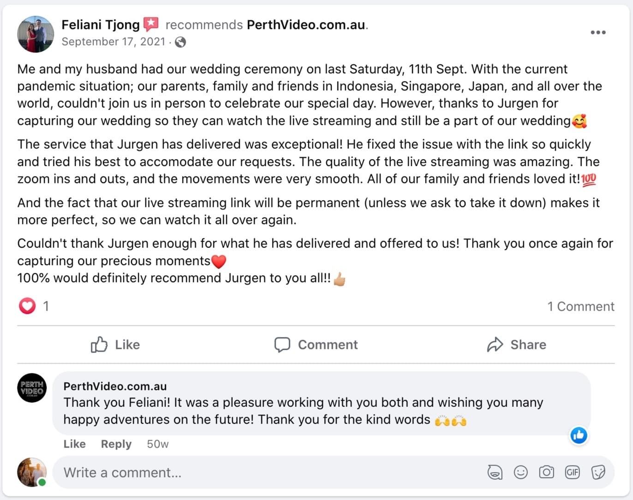The height and width of the screenshot is (500, 633).
Task: Click the avatar sticker icon in comment box
Action: pos(495,472)
